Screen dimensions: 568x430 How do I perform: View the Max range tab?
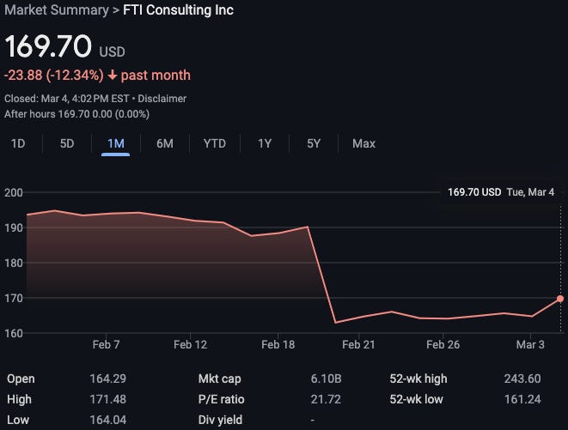(x=363, y=143)
